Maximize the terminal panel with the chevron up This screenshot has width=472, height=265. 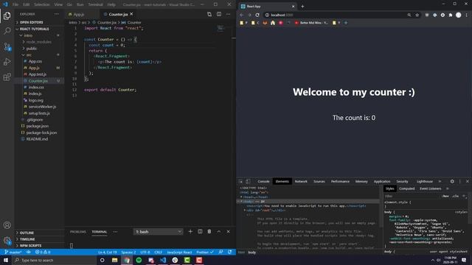(219, 232)
